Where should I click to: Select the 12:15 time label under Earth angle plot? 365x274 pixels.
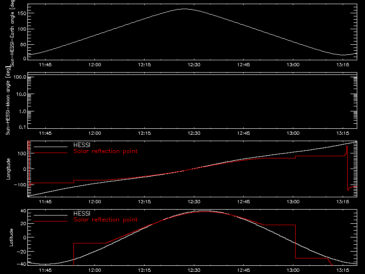pyautogui.click(x=144, y=64)
